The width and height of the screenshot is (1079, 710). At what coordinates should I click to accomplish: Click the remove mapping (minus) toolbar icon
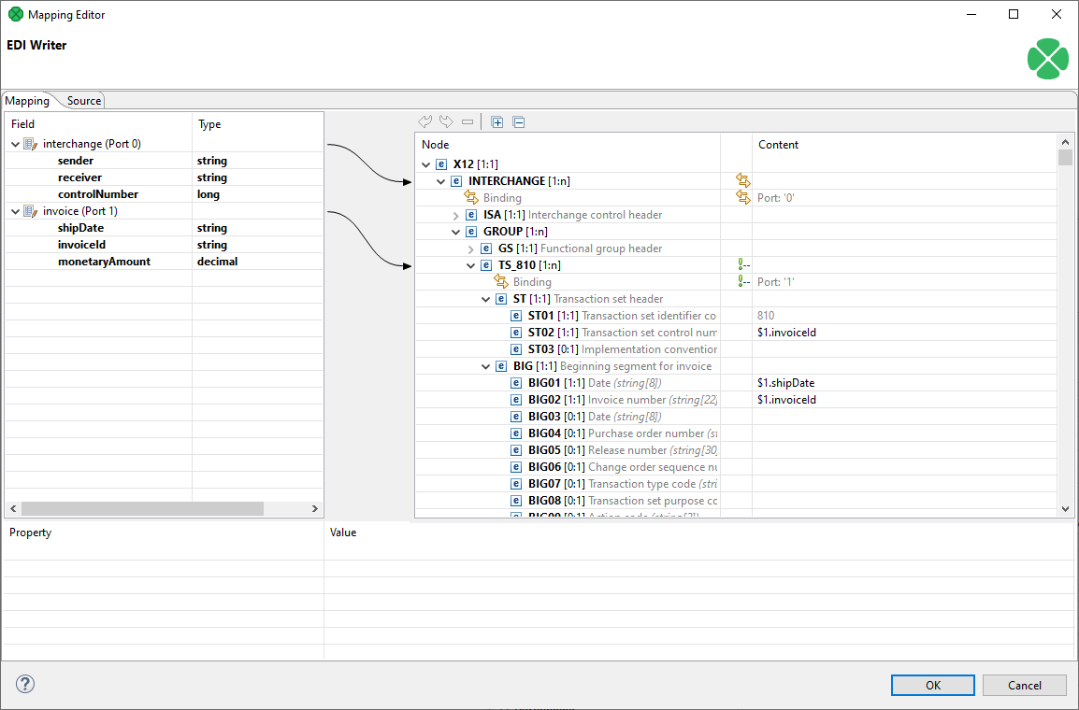click(467, 121)
